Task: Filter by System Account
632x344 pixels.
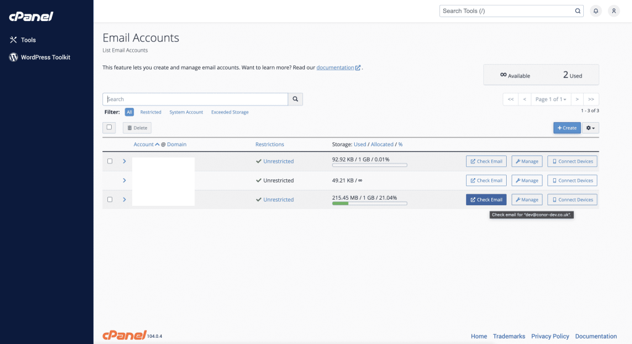Action: click(186, 112)
